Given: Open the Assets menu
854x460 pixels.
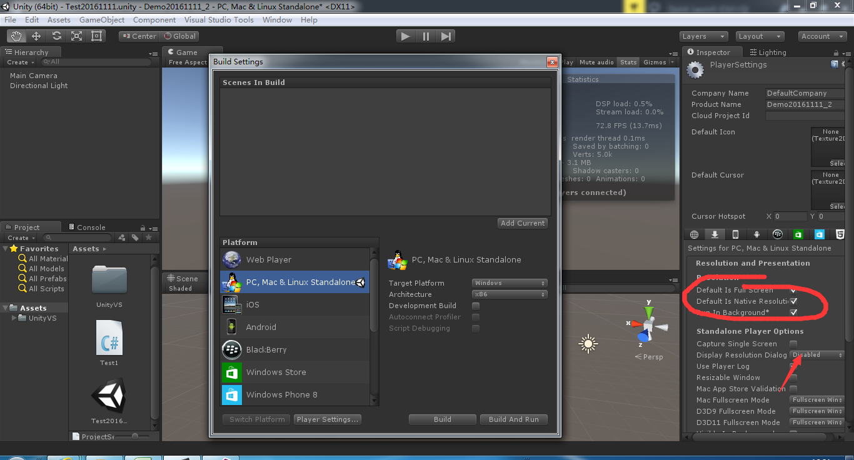Looking at the screenshot, I should pos(59,20).
